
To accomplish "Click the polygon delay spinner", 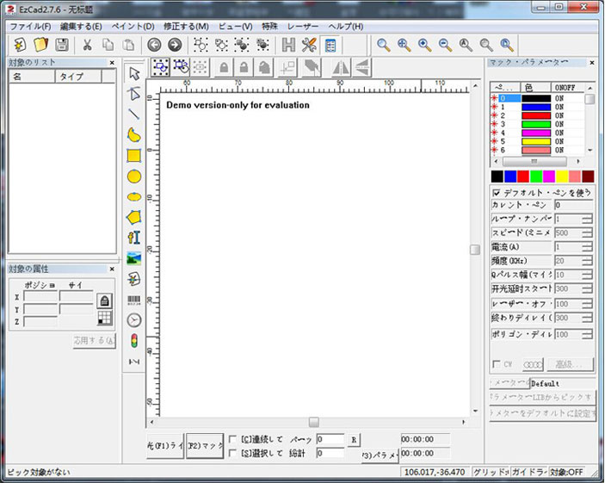I will coord(587,334).
